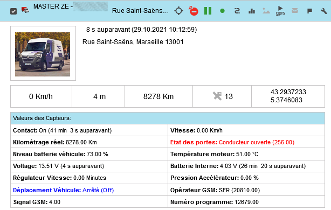This screenshot has height=210, width=331.
Task: Open the wrench settings icon
Action: coord(323,11)
